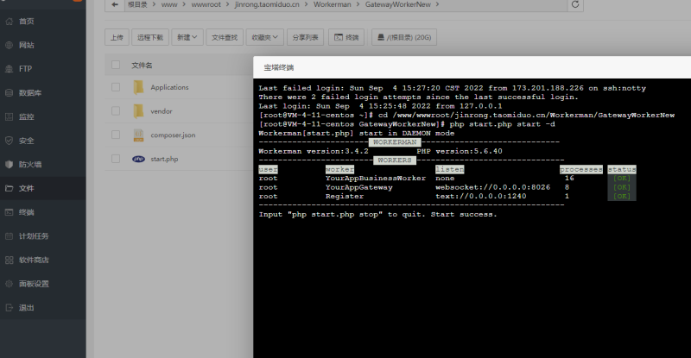Click the Applications folder icon
Screen dimensions: 691x358
click(x=138, y=87)
